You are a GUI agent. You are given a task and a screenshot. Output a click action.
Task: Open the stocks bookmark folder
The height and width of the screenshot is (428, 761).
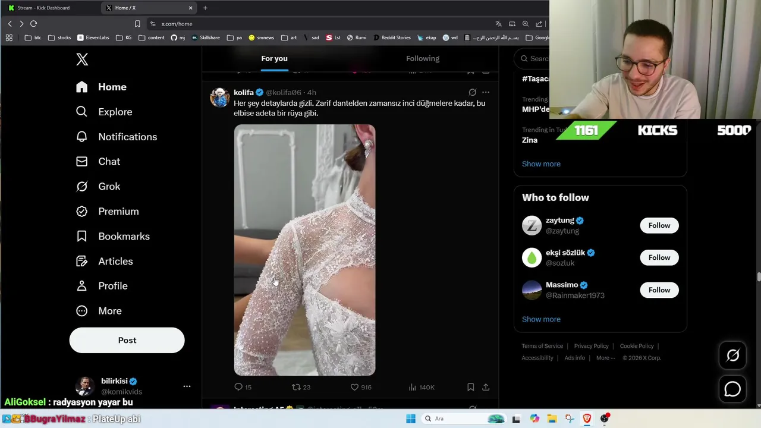(x=59, y=37)
